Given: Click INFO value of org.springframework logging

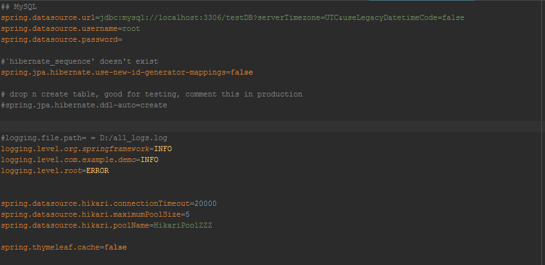Looking at the screenshot, I should 163,149.
